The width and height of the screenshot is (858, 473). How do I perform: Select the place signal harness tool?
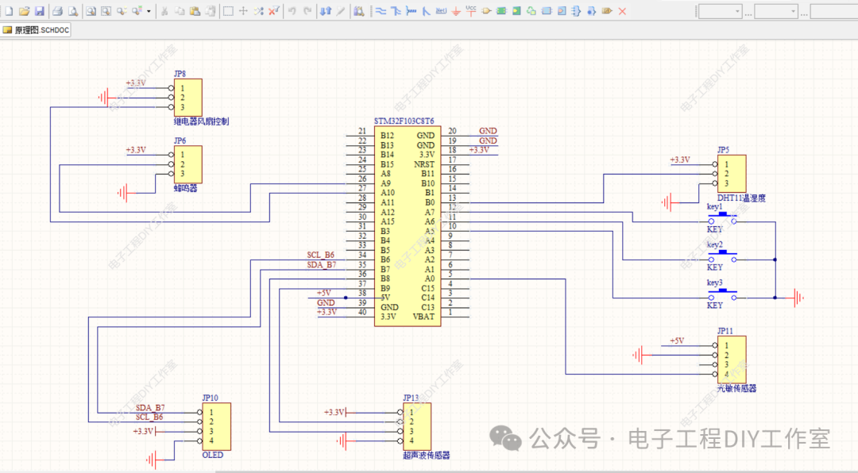point(411,11)
